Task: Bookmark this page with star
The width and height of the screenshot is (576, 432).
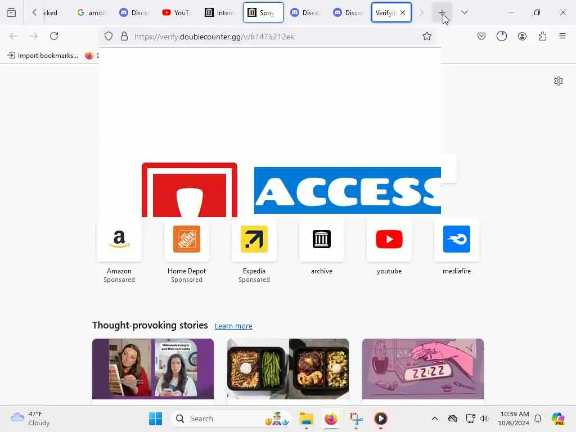Action: pos(427,36)
